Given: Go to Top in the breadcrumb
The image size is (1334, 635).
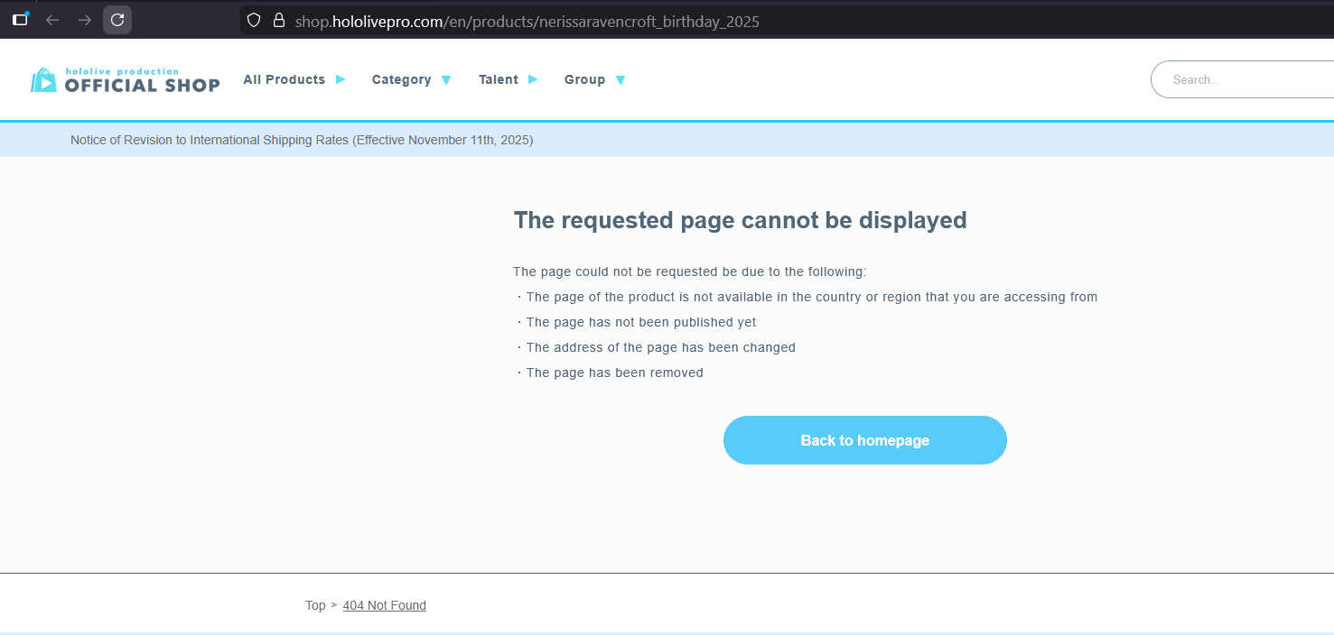Looking at the screenshot, I should pyautogui.click(x=315, y=605).
